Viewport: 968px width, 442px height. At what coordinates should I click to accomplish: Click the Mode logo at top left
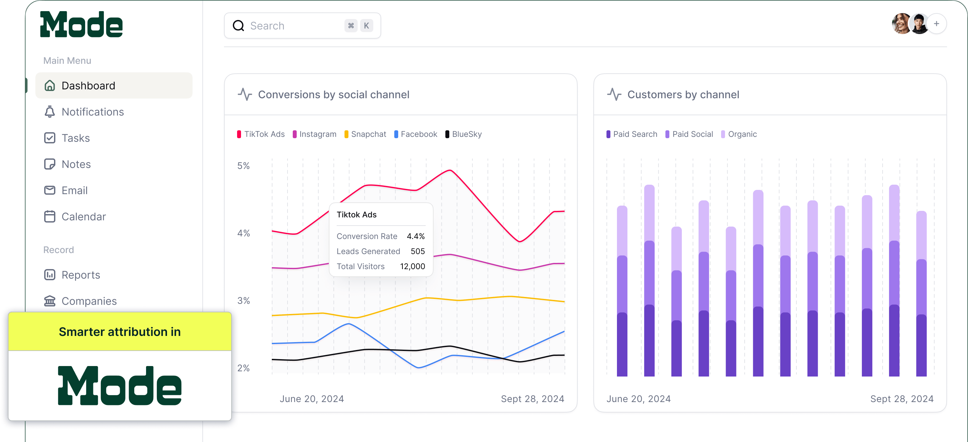click(81, 25)
